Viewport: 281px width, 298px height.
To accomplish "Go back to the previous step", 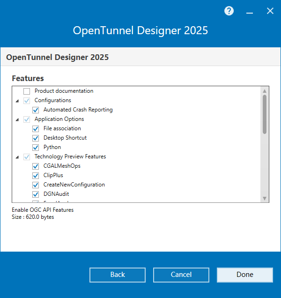I will point(118,275).
